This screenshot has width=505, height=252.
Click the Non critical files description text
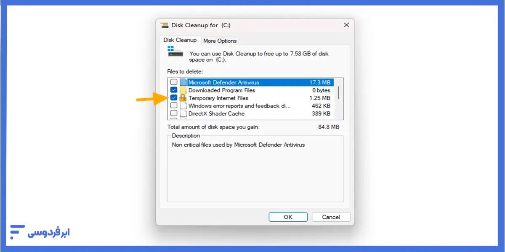click(x=238, y=145)
